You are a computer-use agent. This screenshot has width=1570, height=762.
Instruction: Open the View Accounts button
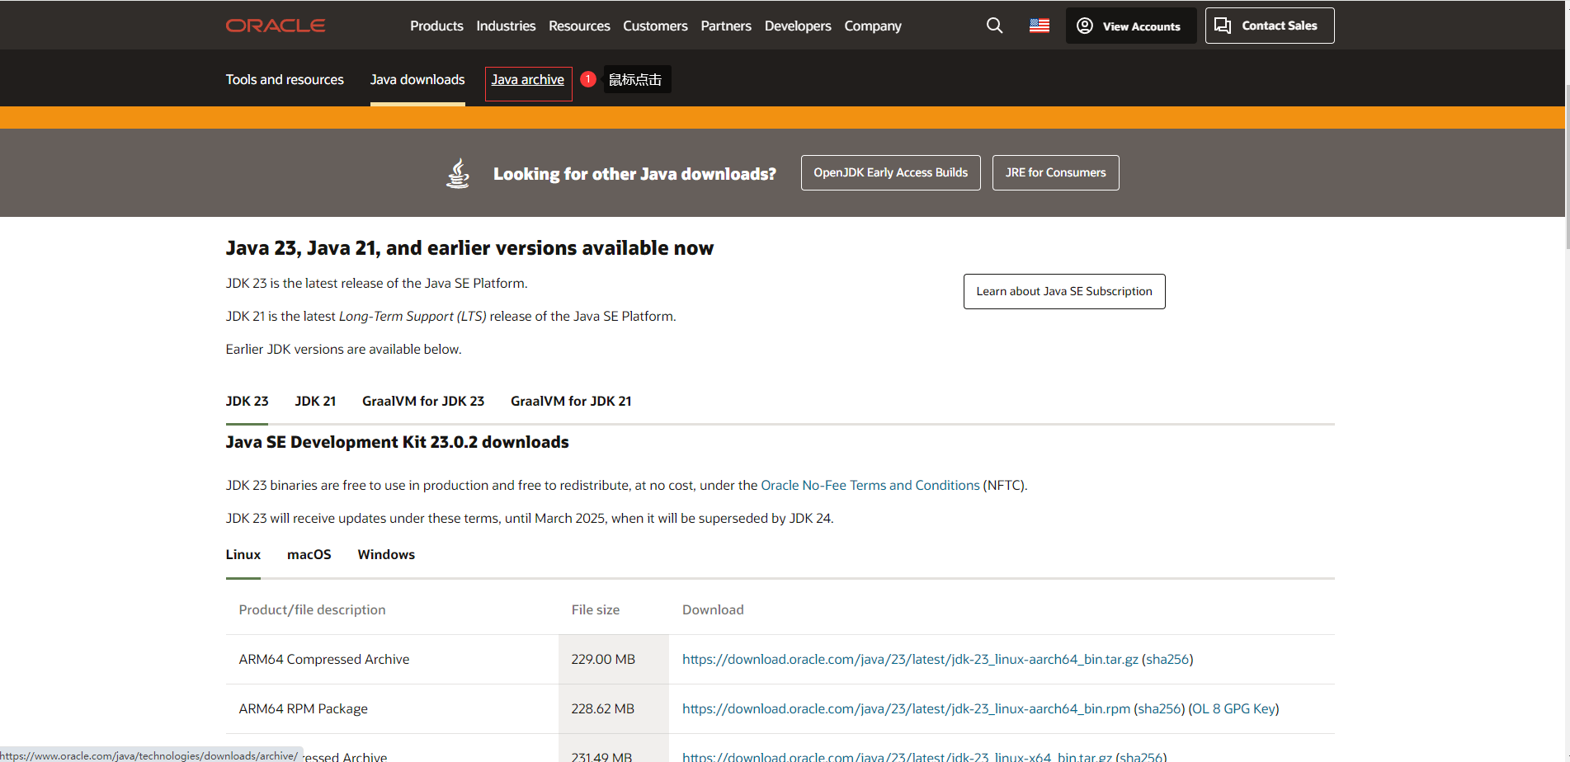pyautogui.click(x=1130, y=26)
